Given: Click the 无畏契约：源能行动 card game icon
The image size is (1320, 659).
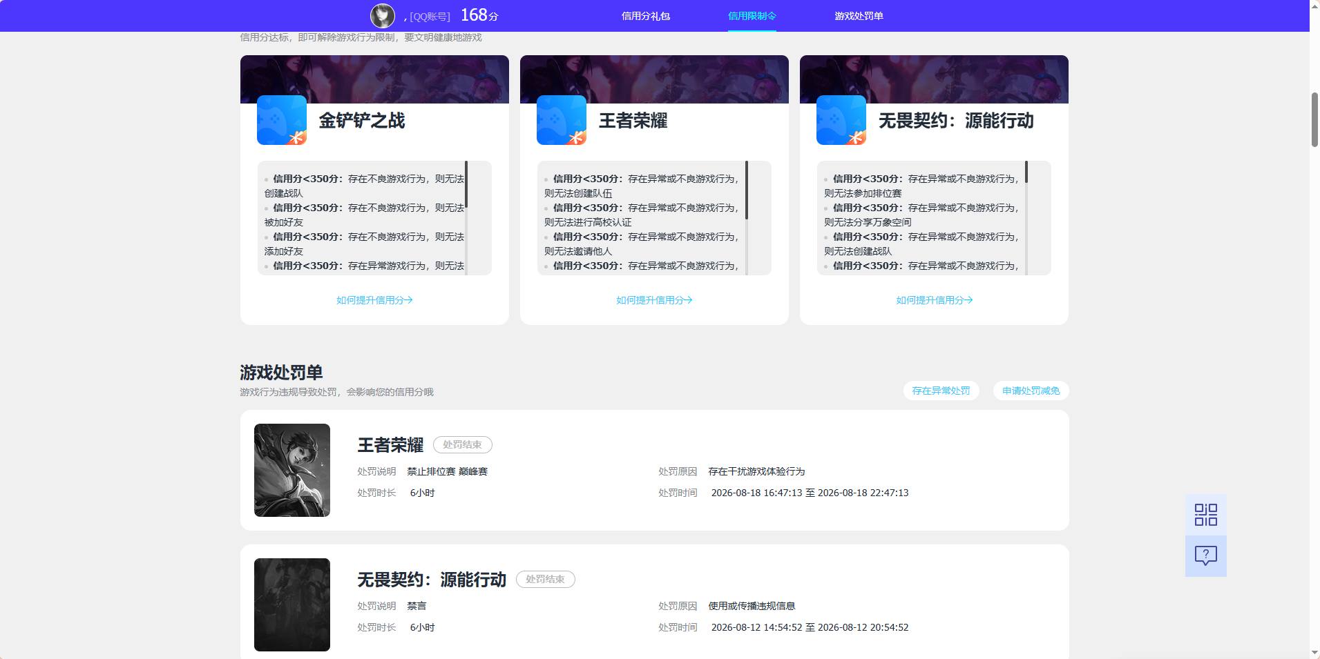Looking at the screenshot, I should coord(841,120).
